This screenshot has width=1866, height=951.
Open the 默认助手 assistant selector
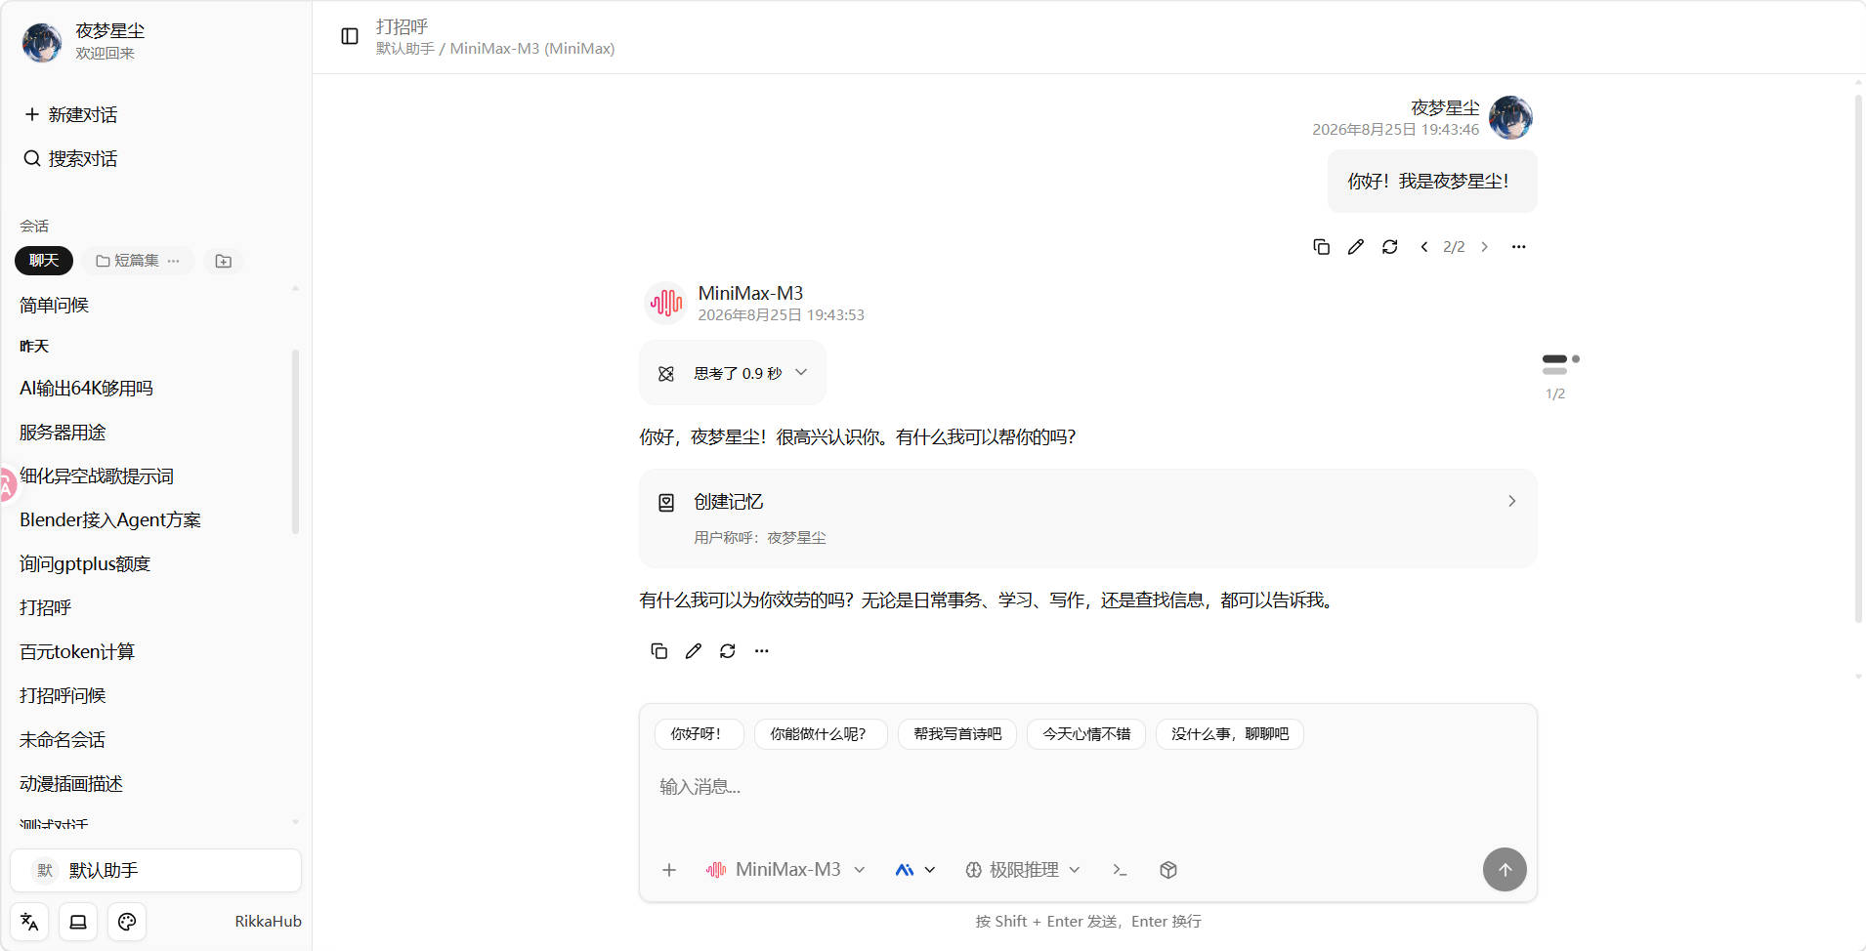(155, 870)
